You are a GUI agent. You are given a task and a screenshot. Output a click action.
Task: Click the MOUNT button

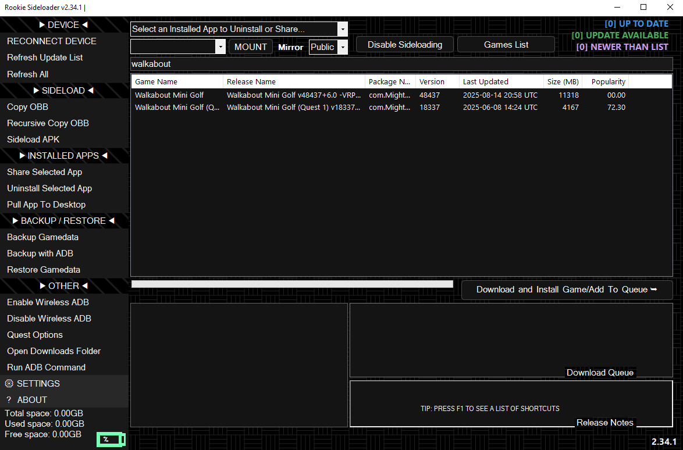(x=251, y=47)
